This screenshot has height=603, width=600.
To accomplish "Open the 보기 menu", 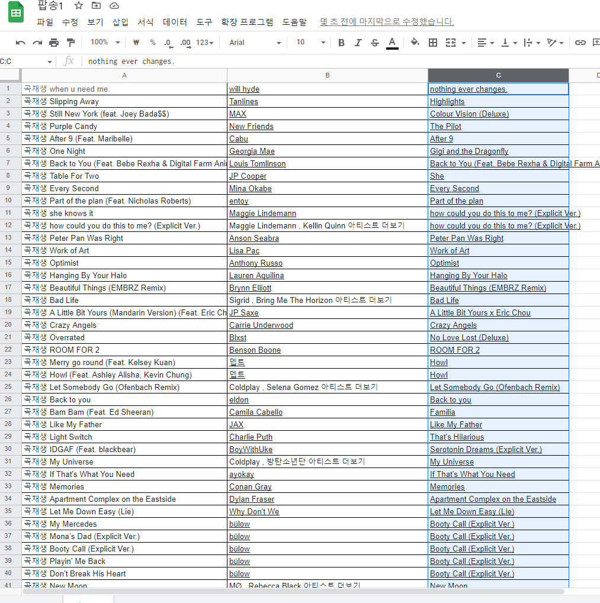I will [x=95, y=22].
